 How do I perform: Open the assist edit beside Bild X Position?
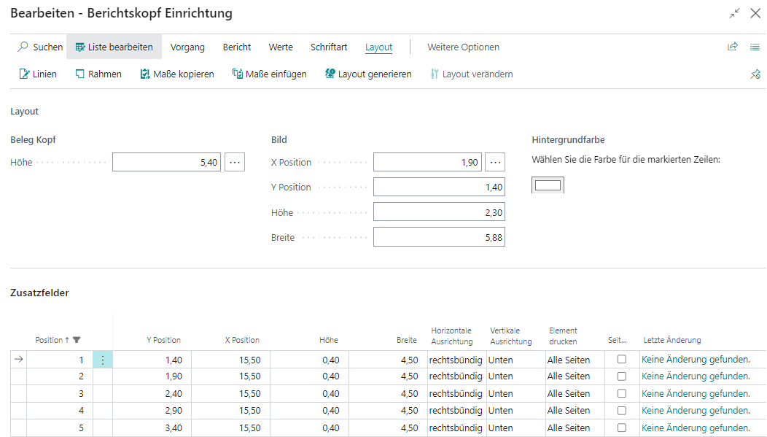click(x=495, y=162)
